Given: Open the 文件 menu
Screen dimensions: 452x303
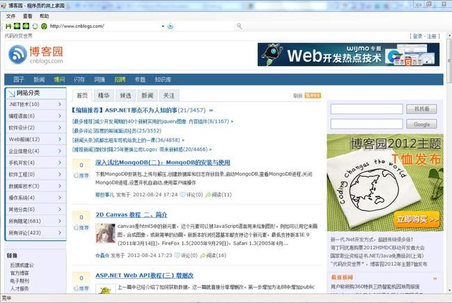Looking at the screenshot, I should [10, 16].
